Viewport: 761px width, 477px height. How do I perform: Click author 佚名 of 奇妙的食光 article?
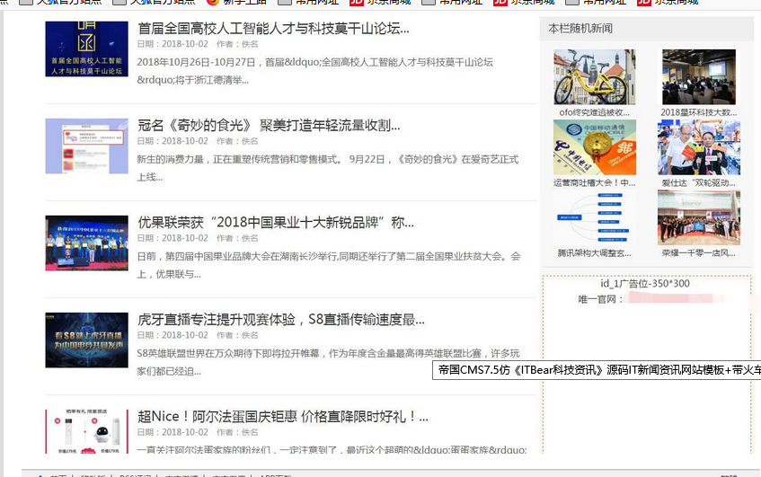point(237,141)
